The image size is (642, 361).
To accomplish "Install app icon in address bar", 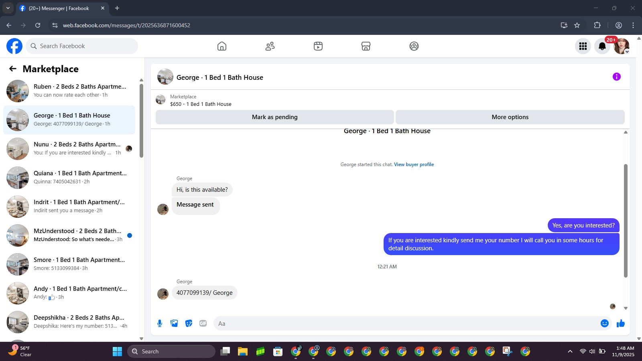I will pos(564,25).
